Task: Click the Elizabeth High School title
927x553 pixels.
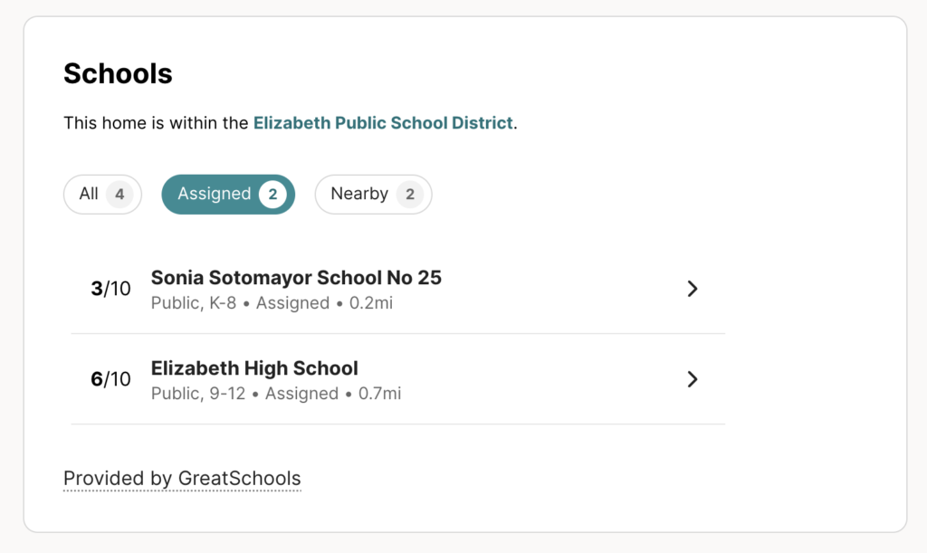Action: [254, 368]
